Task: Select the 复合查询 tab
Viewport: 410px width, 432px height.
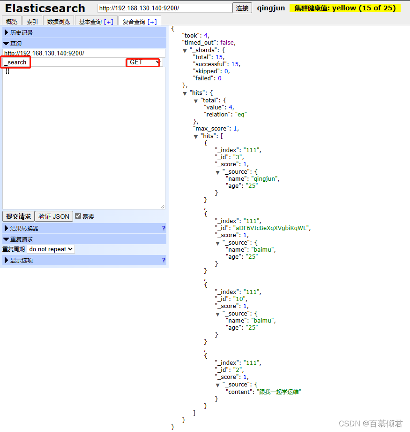Action: click(x=134, y=22)
